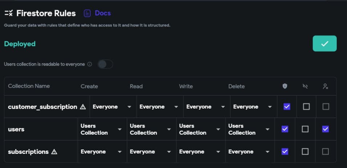Click warning icon next to subscriptions

54,152
